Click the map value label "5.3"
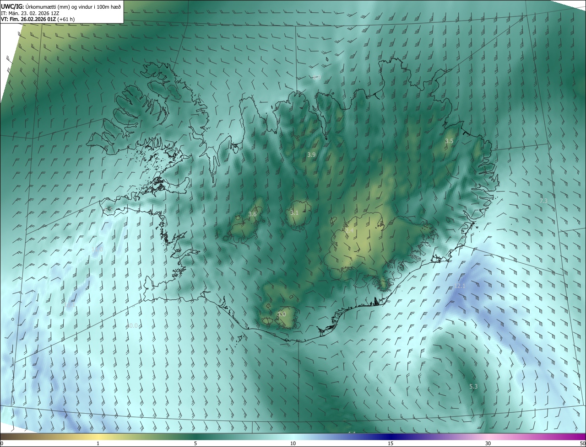Image resolution: width=586 pixels, height=447 pixels. click(473, 387)
